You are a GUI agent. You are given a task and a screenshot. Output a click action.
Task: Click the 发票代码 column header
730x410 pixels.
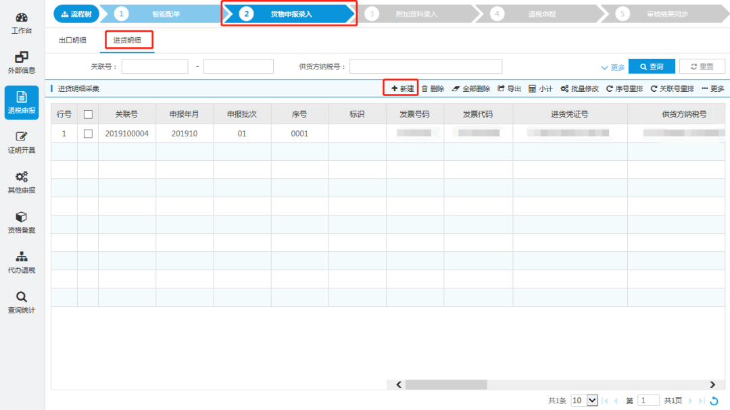coord(478,114)
